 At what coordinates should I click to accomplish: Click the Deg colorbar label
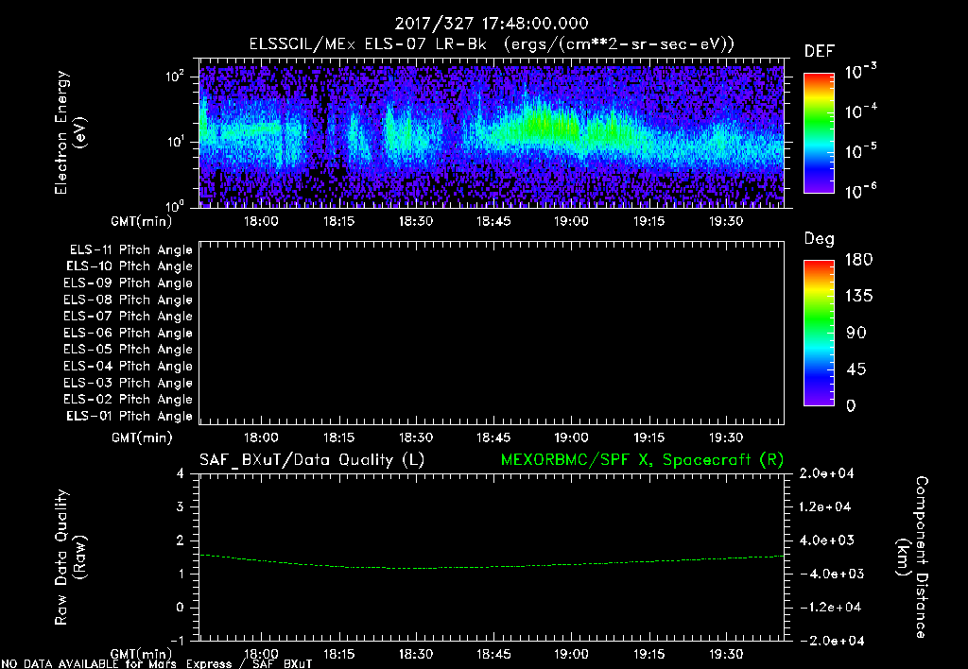(x=820, y=239)
